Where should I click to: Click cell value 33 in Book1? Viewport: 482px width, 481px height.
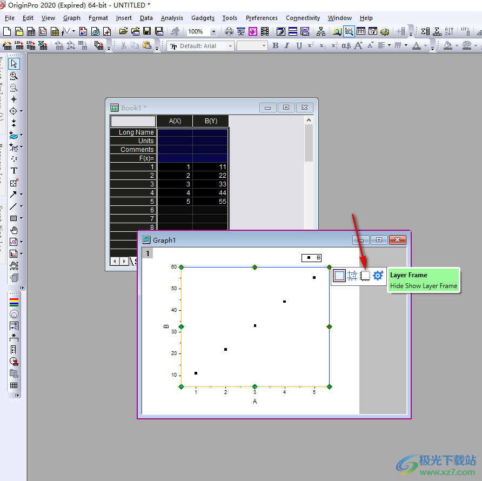pyautogui.click(x=211, y=184)
